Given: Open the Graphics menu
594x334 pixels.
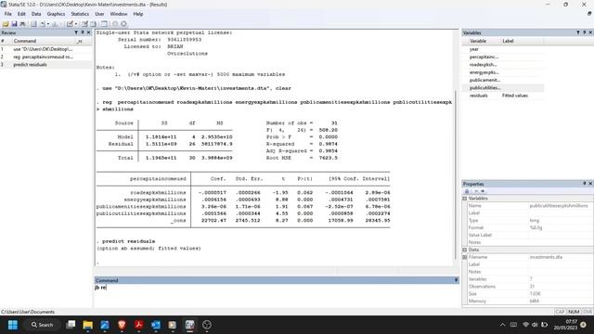Looking at the screenshot, I should 56,14.
